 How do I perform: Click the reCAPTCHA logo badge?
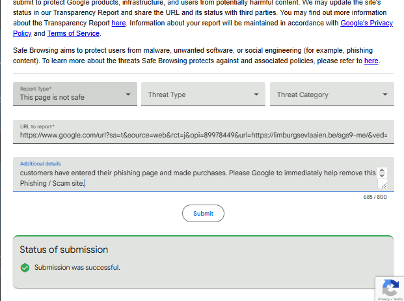click(x=390, y=287)
